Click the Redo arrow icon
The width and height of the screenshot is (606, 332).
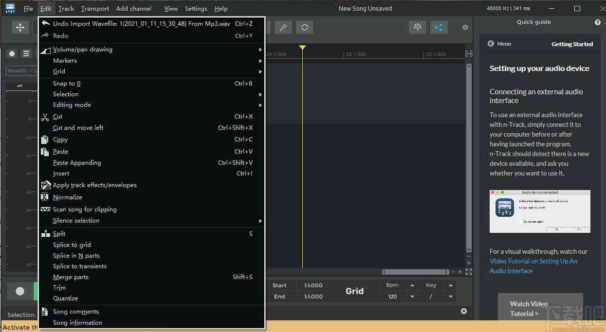(45, 35)
